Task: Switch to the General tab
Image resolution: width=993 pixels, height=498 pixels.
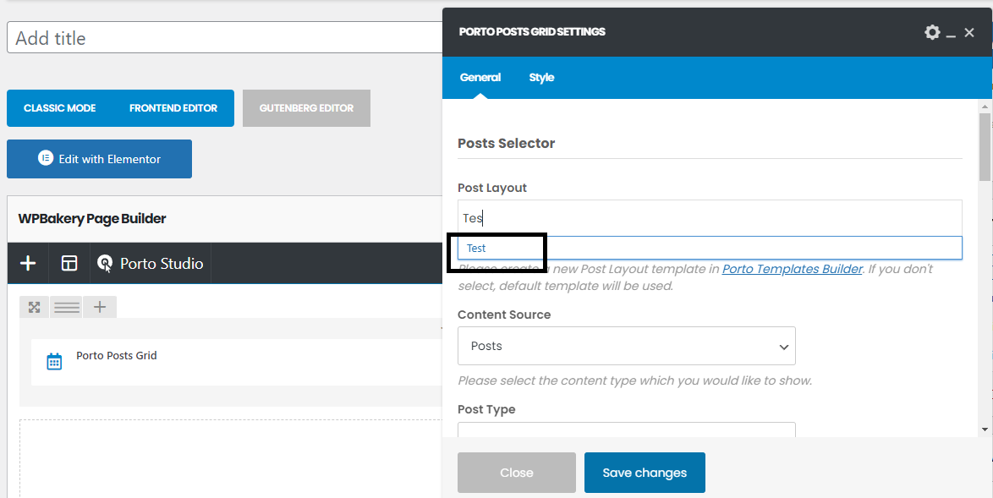Action: pyautogui.click(x=480, y=77)
